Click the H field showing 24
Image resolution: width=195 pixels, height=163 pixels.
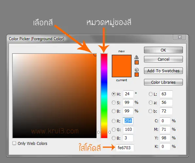(x=128, y=94)
